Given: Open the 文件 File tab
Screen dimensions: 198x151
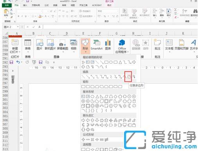Looking at the screenshot, I should pos(7,5).
